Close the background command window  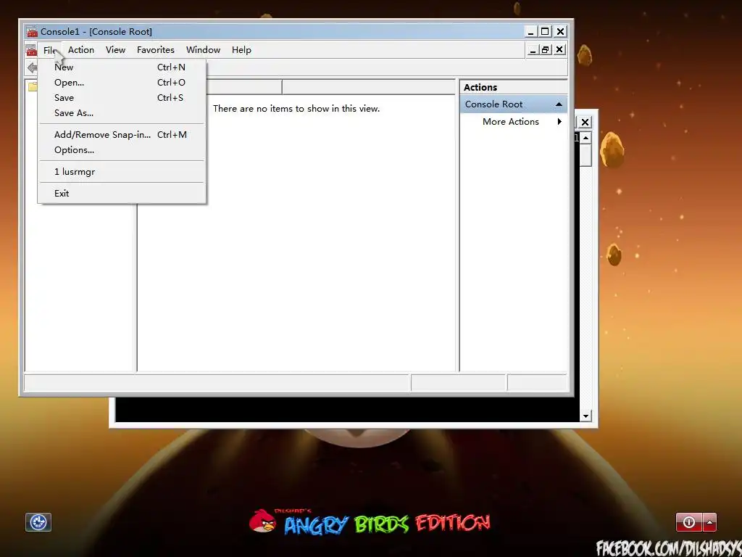point(585,122)
